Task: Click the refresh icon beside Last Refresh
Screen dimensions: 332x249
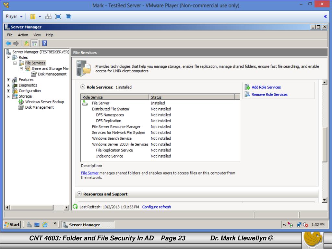Action: click(x=75, y=207)
